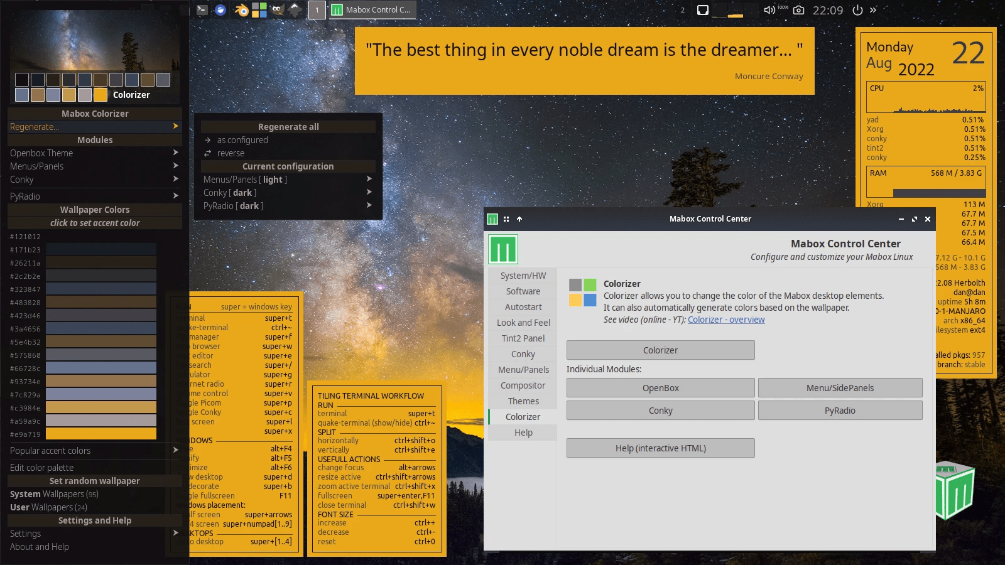Open the Help section in Control Center
Screen dimensions: 1005x565
click(x=522, y=433)
